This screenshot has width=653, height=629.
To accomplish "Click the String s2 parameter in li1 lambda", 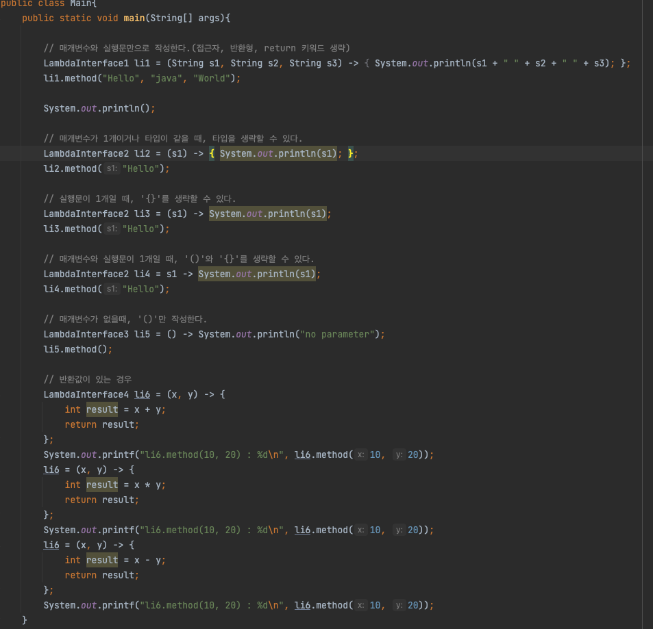I will [254, 63].
